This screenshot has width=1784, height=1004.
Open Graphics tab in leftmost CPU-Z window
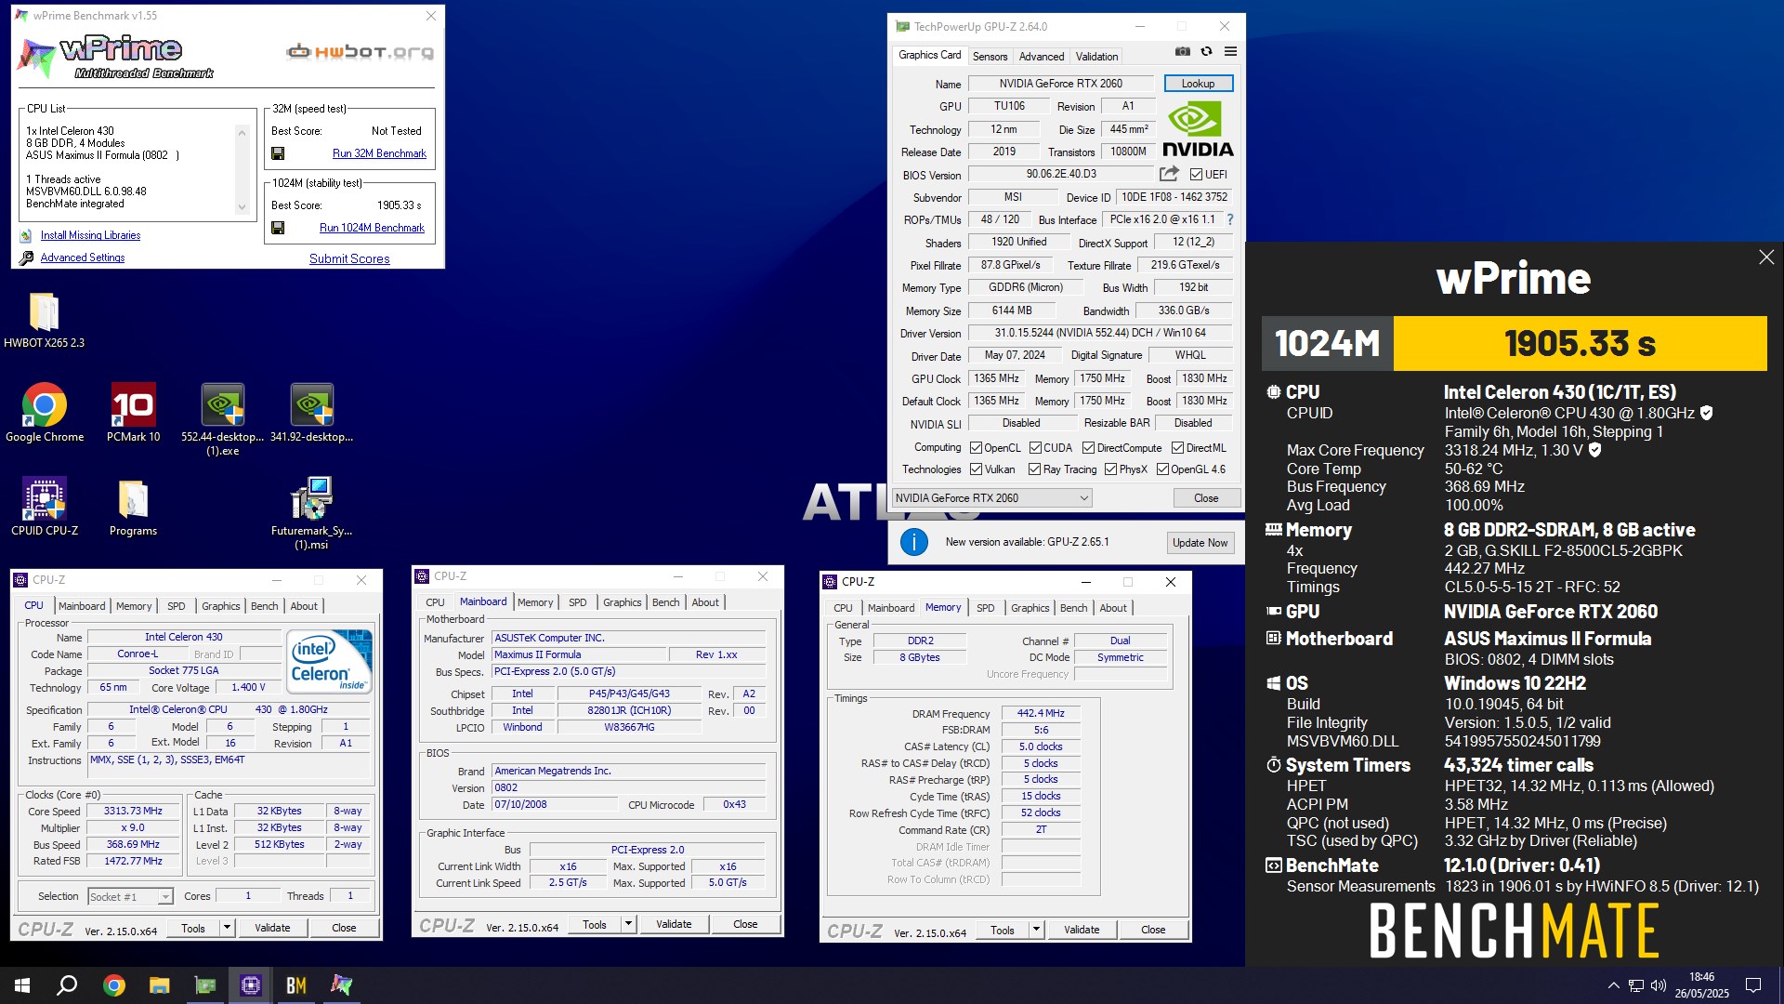pyautogui.click(x=221, y=606)
